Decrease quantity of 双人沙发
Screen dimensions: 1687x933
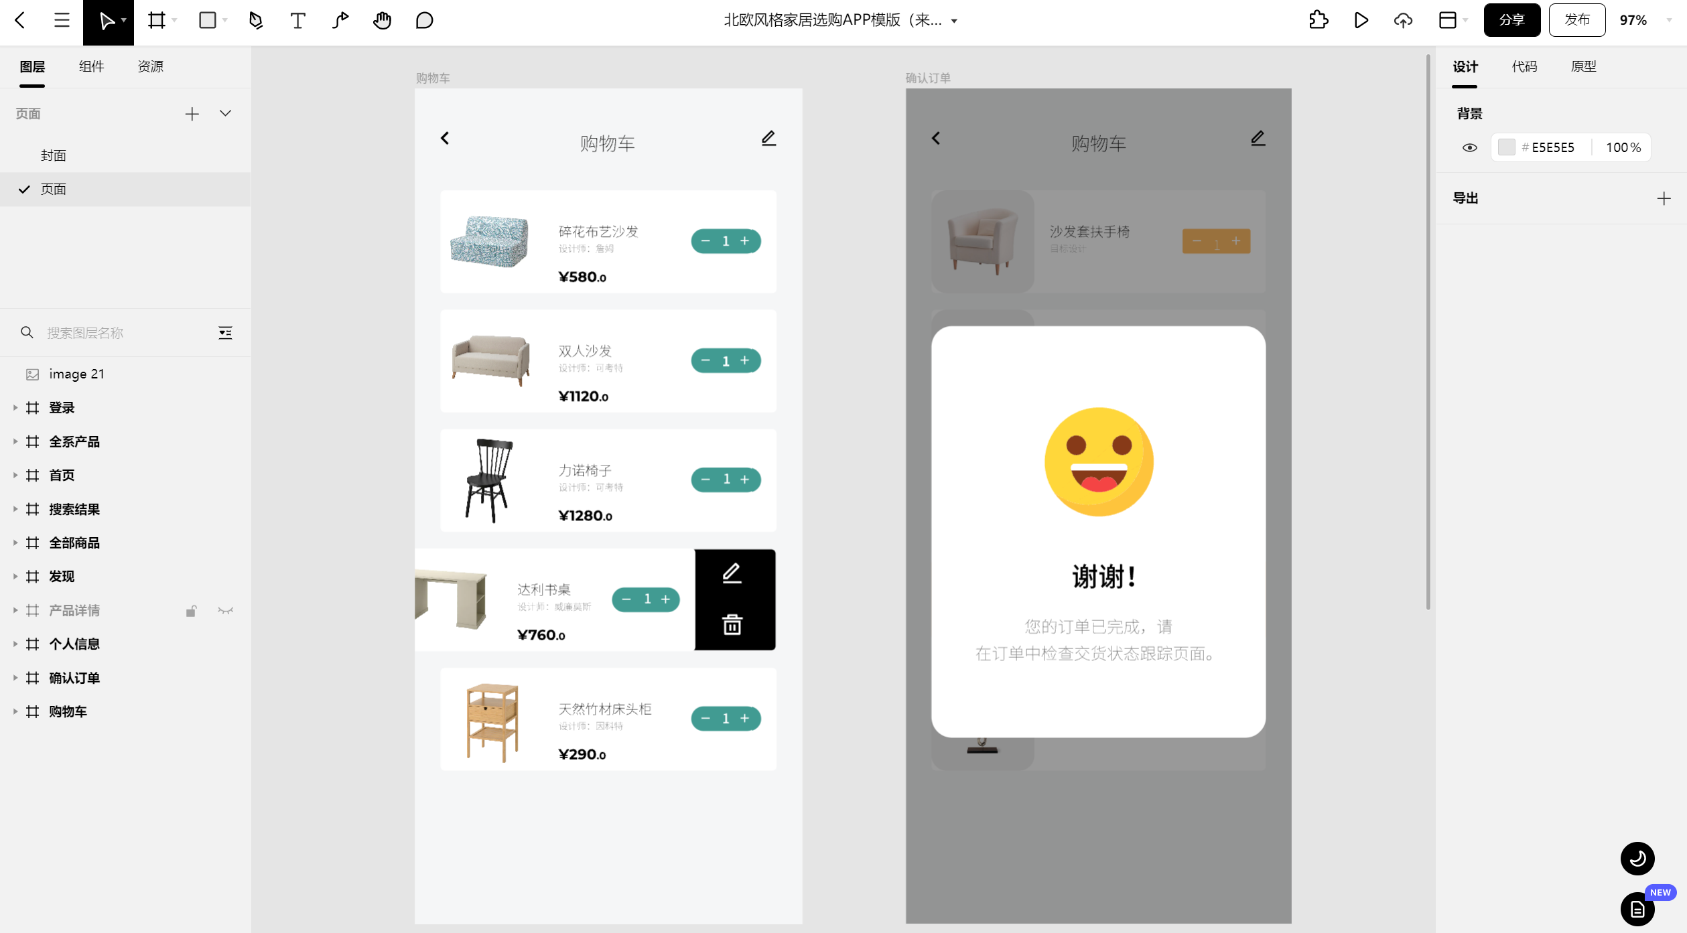pos(705,360)
